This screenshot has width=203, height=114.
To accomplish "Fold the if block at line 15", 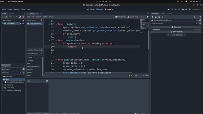I will coord(56,34).
